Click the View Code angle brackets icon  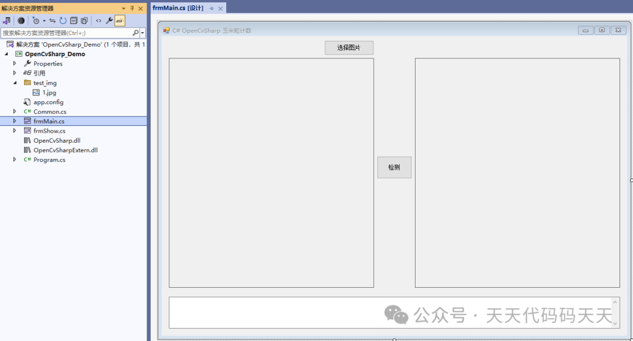pyautogui.click(x=98, y=20)
